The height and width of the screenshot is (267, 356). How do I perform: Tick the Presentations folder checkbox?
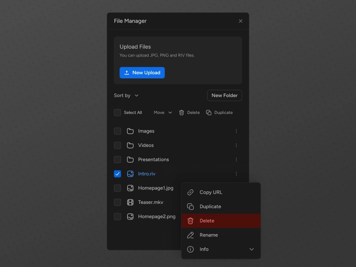click(x=117, y=160)
